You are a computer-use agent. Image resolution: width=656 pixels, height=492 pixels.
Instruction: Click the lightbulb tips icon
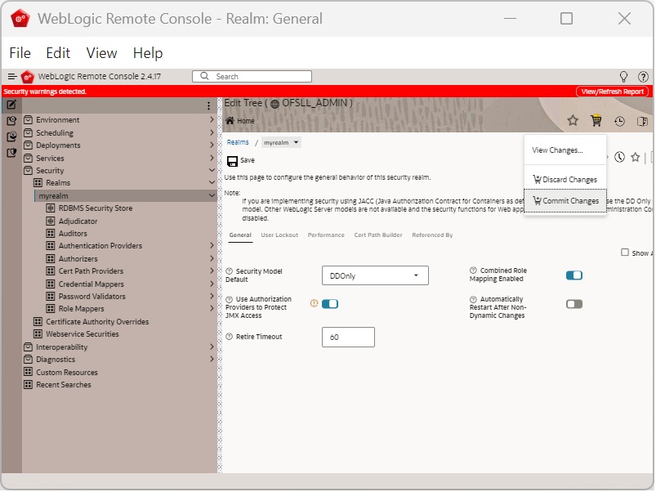(623, 77)
